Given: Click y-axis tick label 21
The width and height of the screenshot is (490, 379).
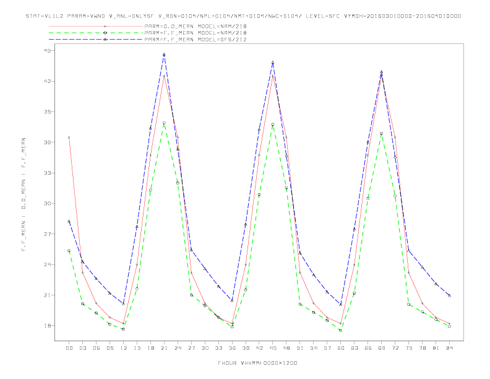Looking at the screenshot, I should (x=47, y=295).
